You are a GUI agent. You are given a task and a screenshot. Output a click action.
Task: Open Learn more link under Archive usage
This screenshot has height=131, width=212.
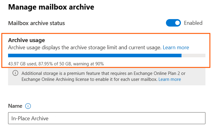[x=176, y=47]
